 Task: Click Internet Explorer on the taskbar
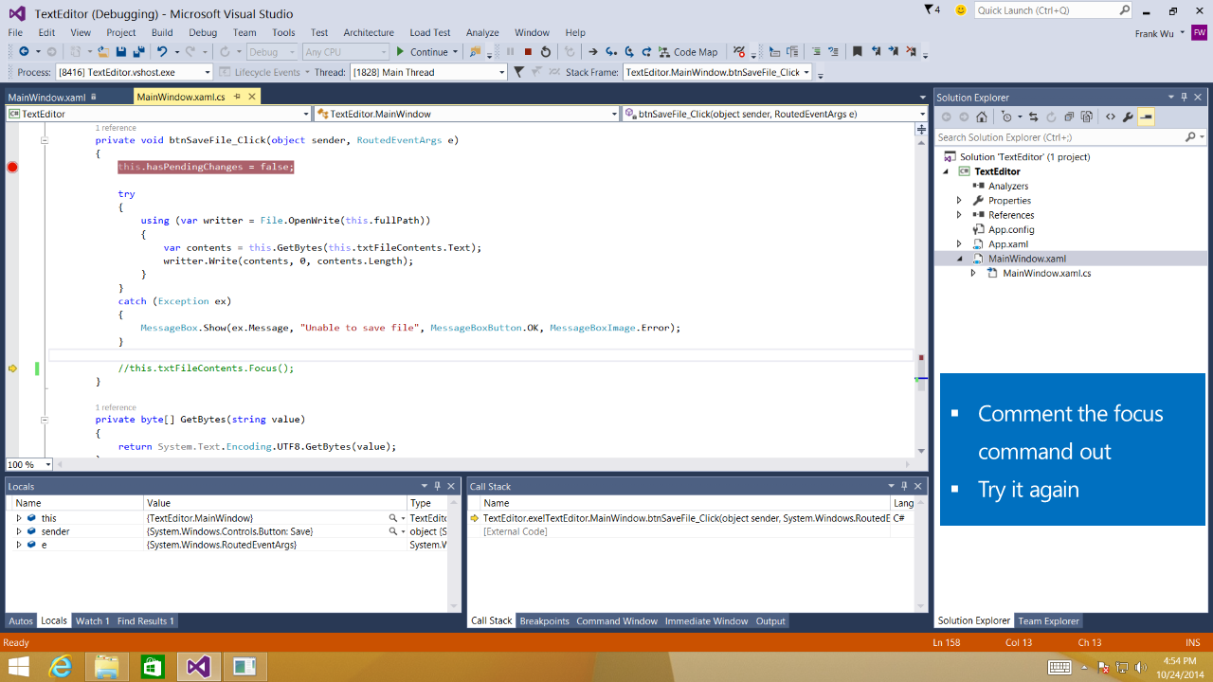point(61,667)
